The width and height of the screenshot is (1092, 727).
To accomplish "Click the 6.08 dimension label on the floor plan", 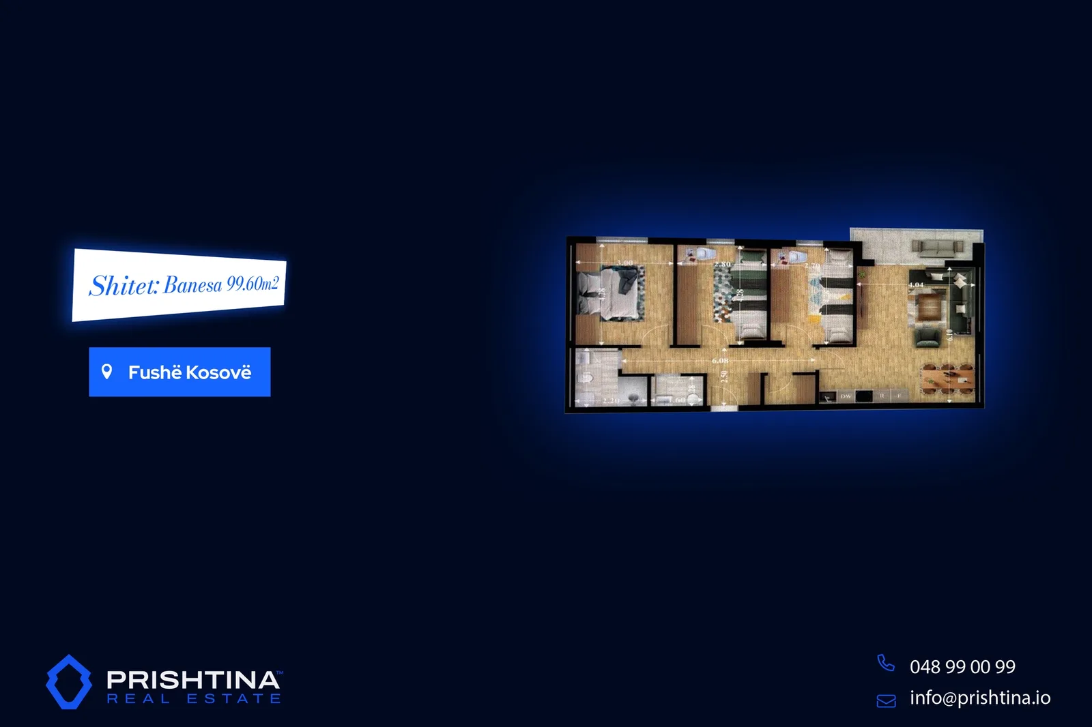I will click(x=720, y=361).
